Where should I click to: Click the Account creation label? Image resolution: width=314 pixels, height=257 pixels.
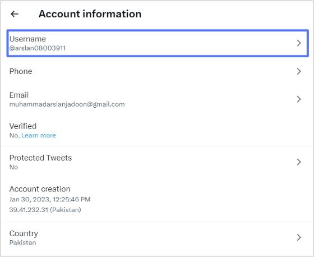40,189
